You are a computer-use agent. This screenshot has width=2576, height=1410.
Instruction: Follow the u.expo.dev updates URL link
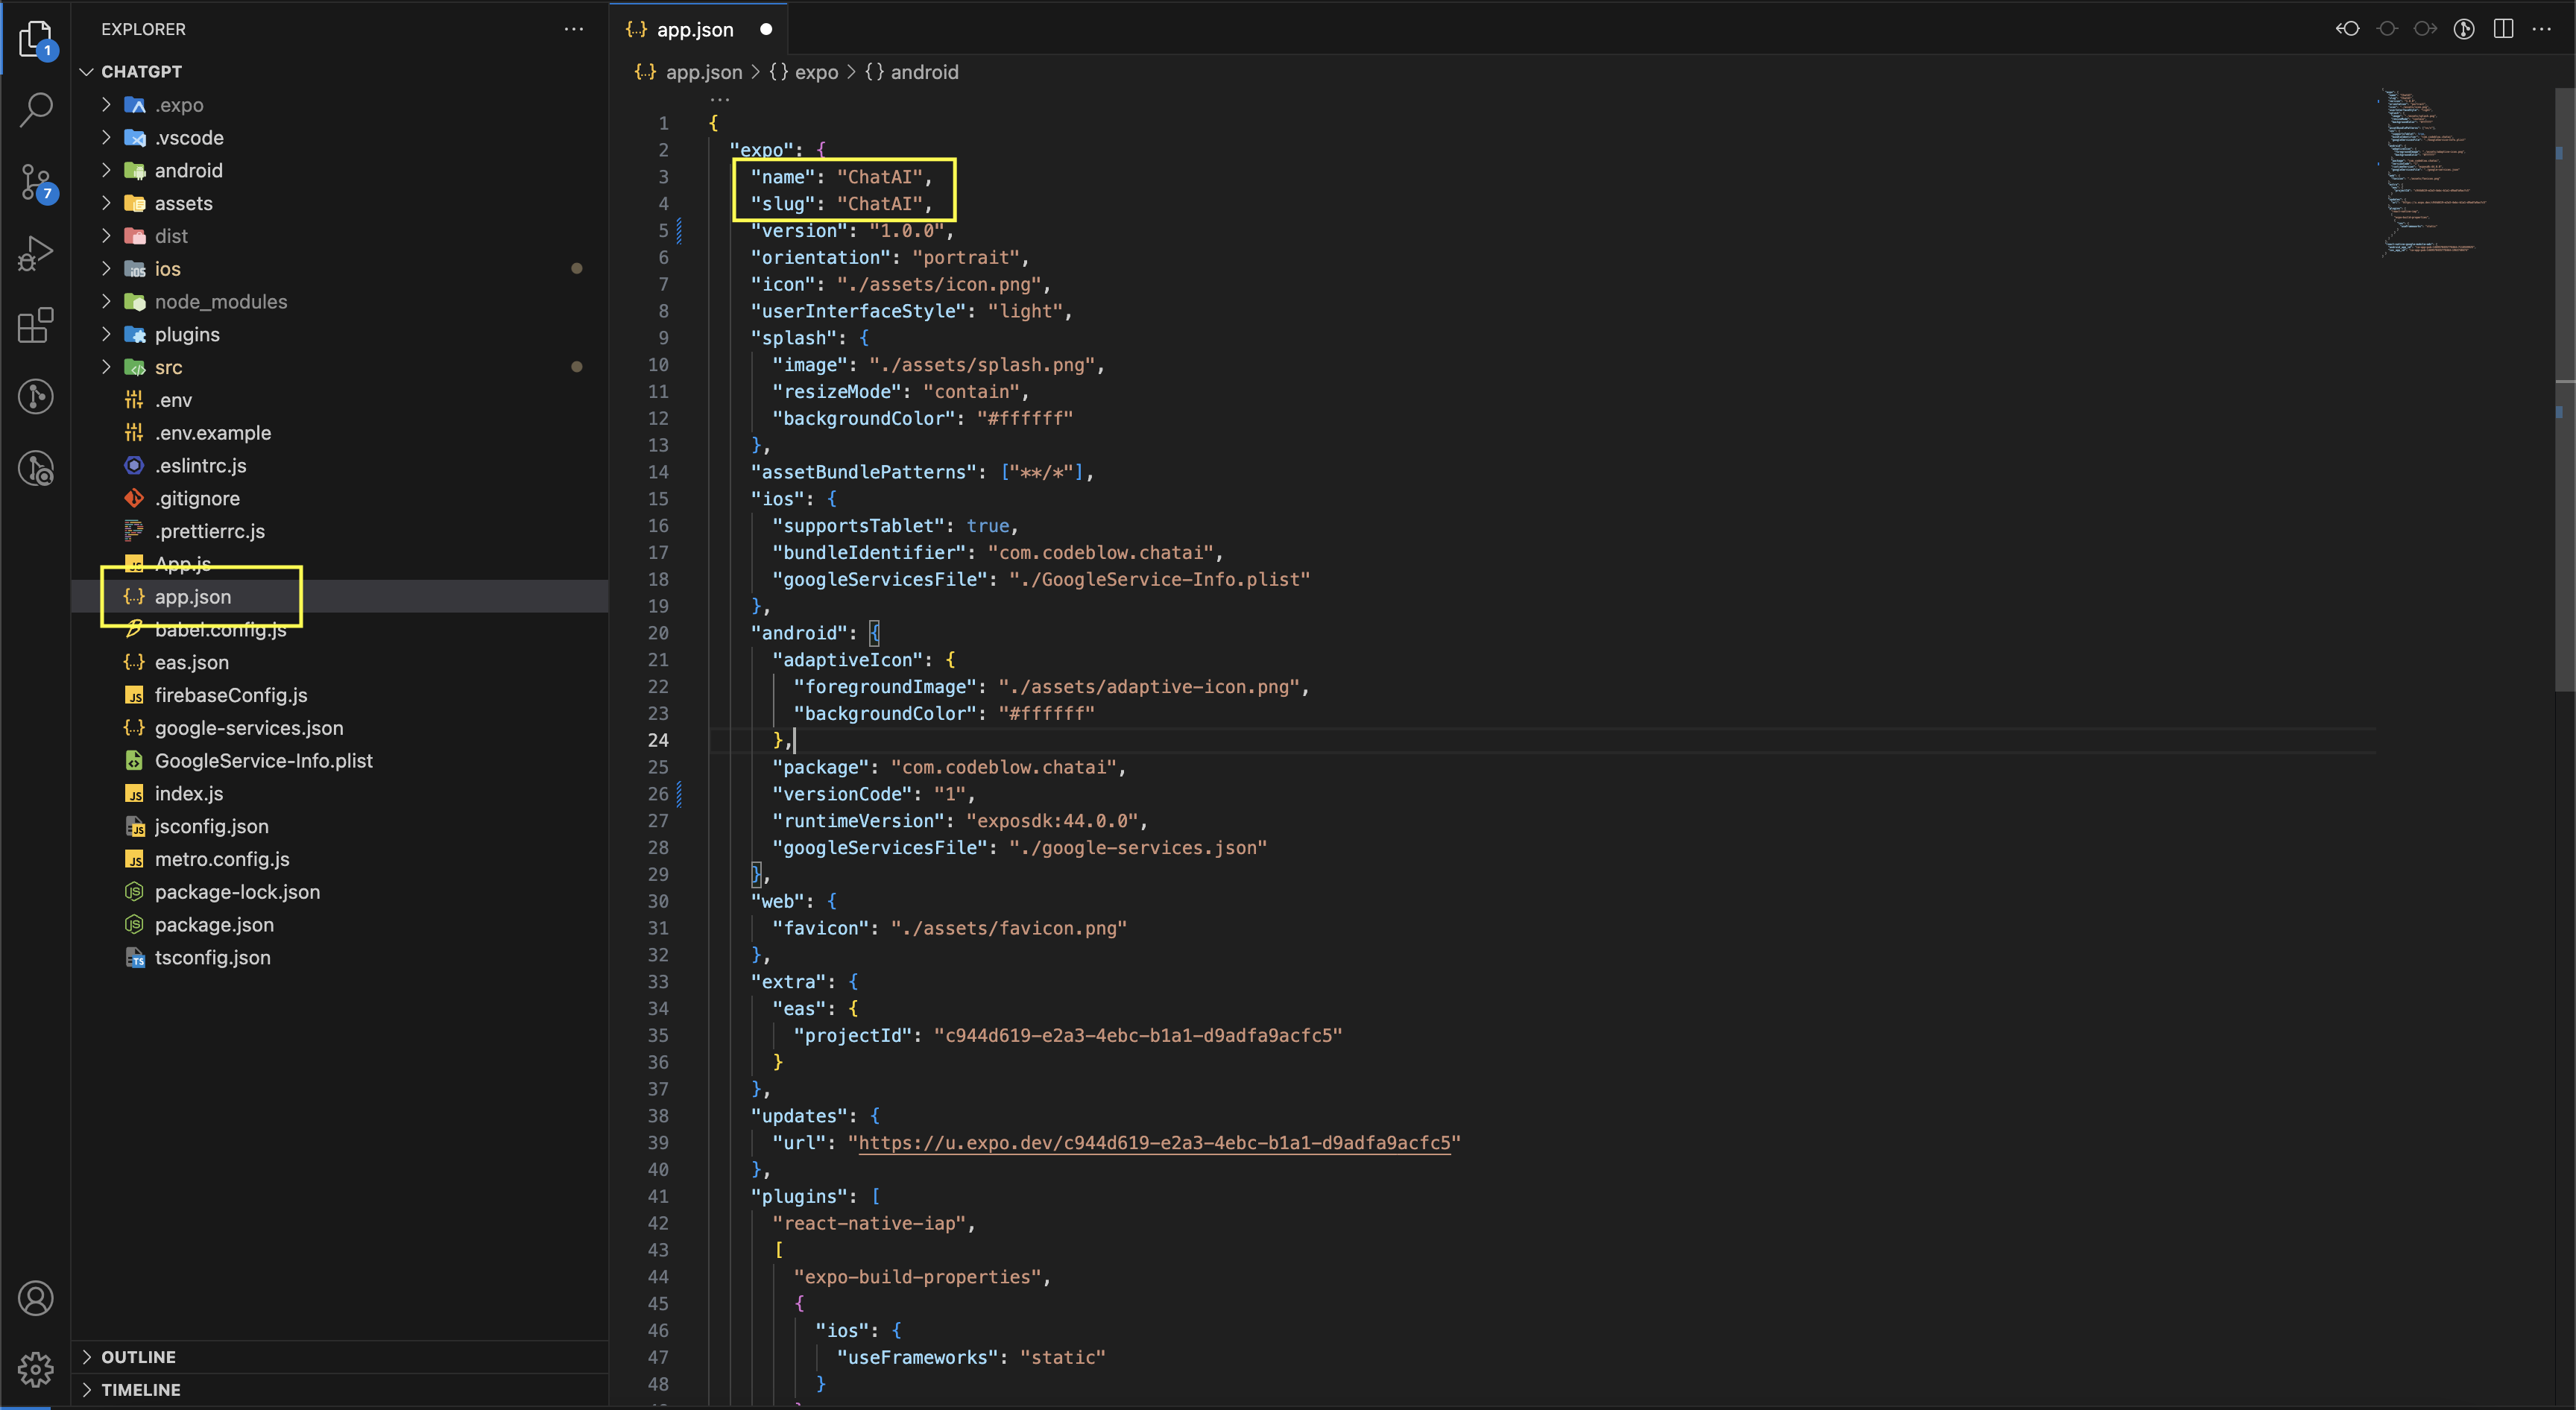1154,1143
